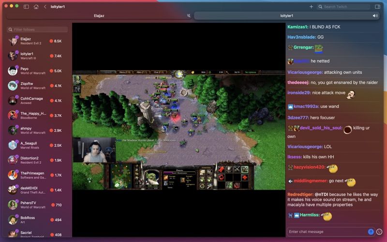Click middlingmemer username in chat
Image resolution: width=387 pixels, height=242 pixels.
point(311,181)
